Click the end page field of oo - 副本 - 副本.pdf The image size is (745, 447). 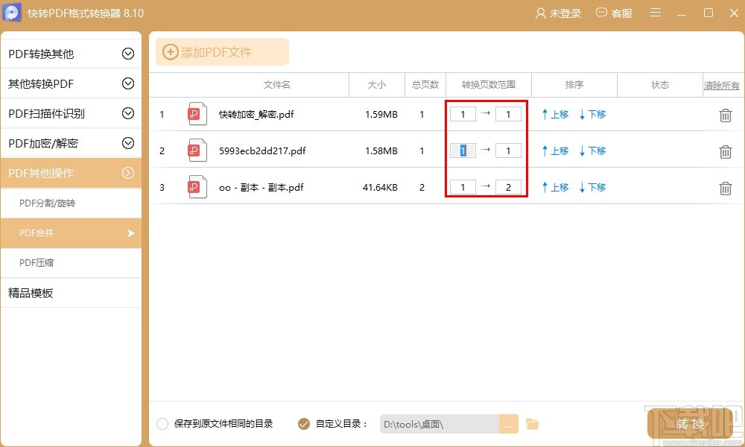click(x=509, y=187)
